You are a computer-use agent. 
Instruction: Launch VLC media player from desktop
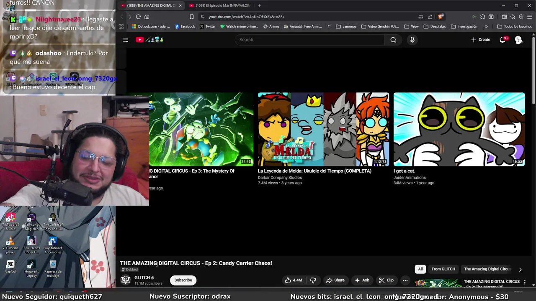point(10,245)
